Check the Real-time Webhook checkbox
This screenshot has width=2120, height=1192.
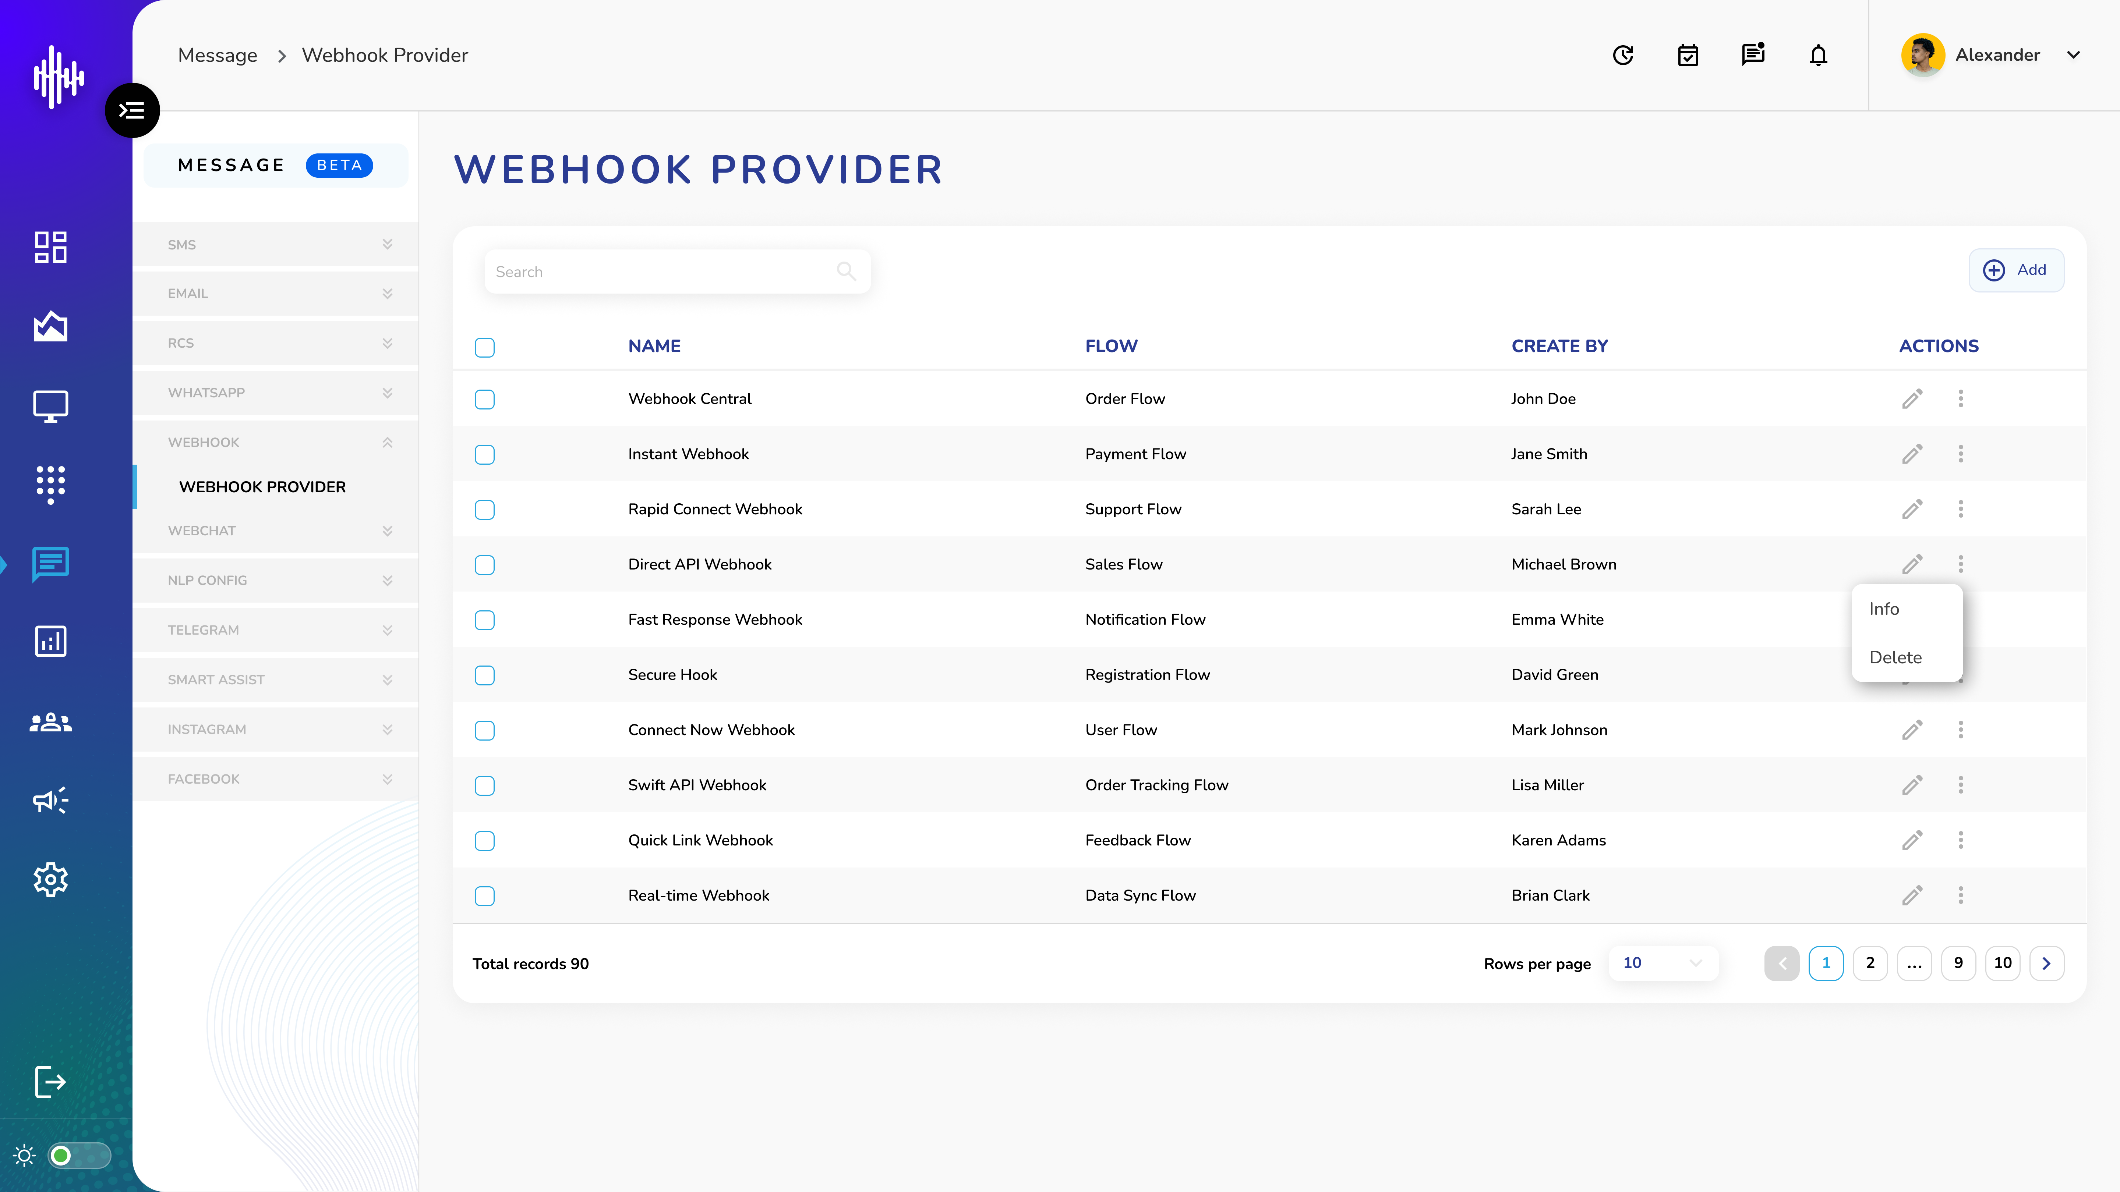click(x=485, y=895)
